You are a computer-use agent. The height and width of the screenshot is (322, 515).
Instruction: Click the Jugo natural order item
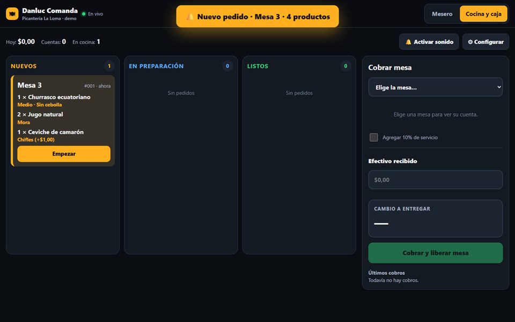[40, 114]
